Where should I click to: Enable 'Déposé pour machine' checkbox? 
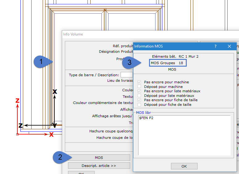click(x=140, y=87)
